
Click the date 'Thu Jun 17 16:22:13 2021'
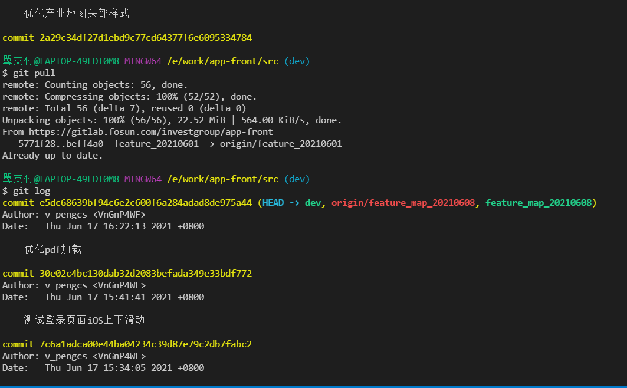pos(109,226)
